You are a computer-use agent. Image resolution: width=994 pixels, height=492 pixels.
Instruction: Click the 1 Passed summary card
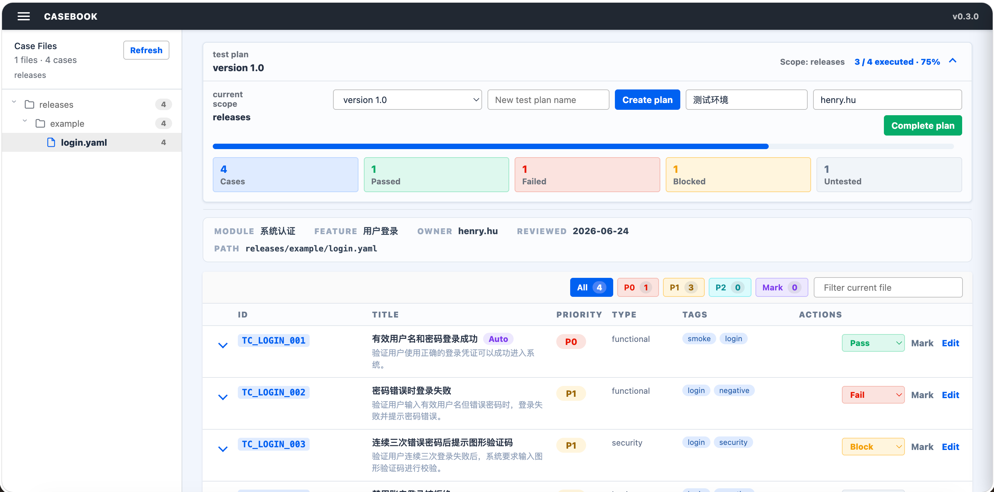coord(436,175)
